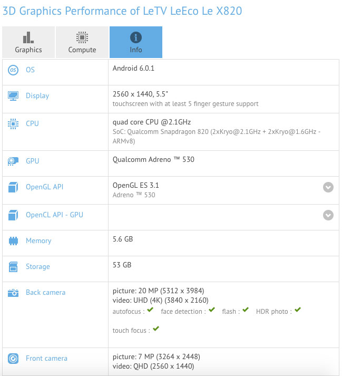This screenshot has height=376, width=342.
Task: Click the OpenGL API cube icon
Action: coord(13,187)
